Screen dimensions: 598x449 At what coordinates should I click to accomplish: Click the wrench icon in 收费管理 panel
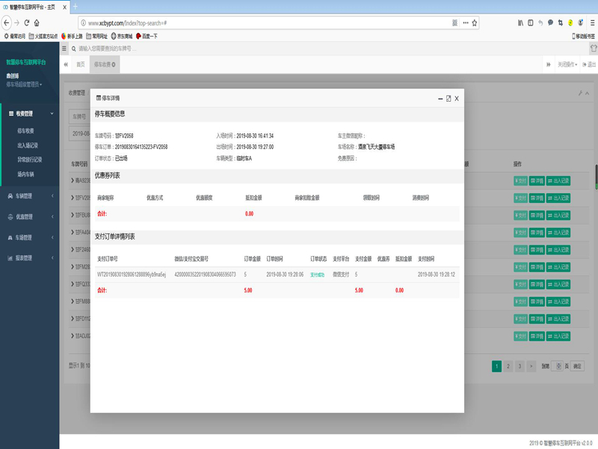(580, 94)
